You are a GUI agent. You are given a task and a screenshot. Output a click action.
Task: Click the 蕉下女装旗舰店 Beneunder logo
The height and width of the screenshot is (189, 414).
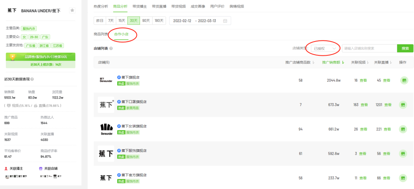(x=107, y=129)
